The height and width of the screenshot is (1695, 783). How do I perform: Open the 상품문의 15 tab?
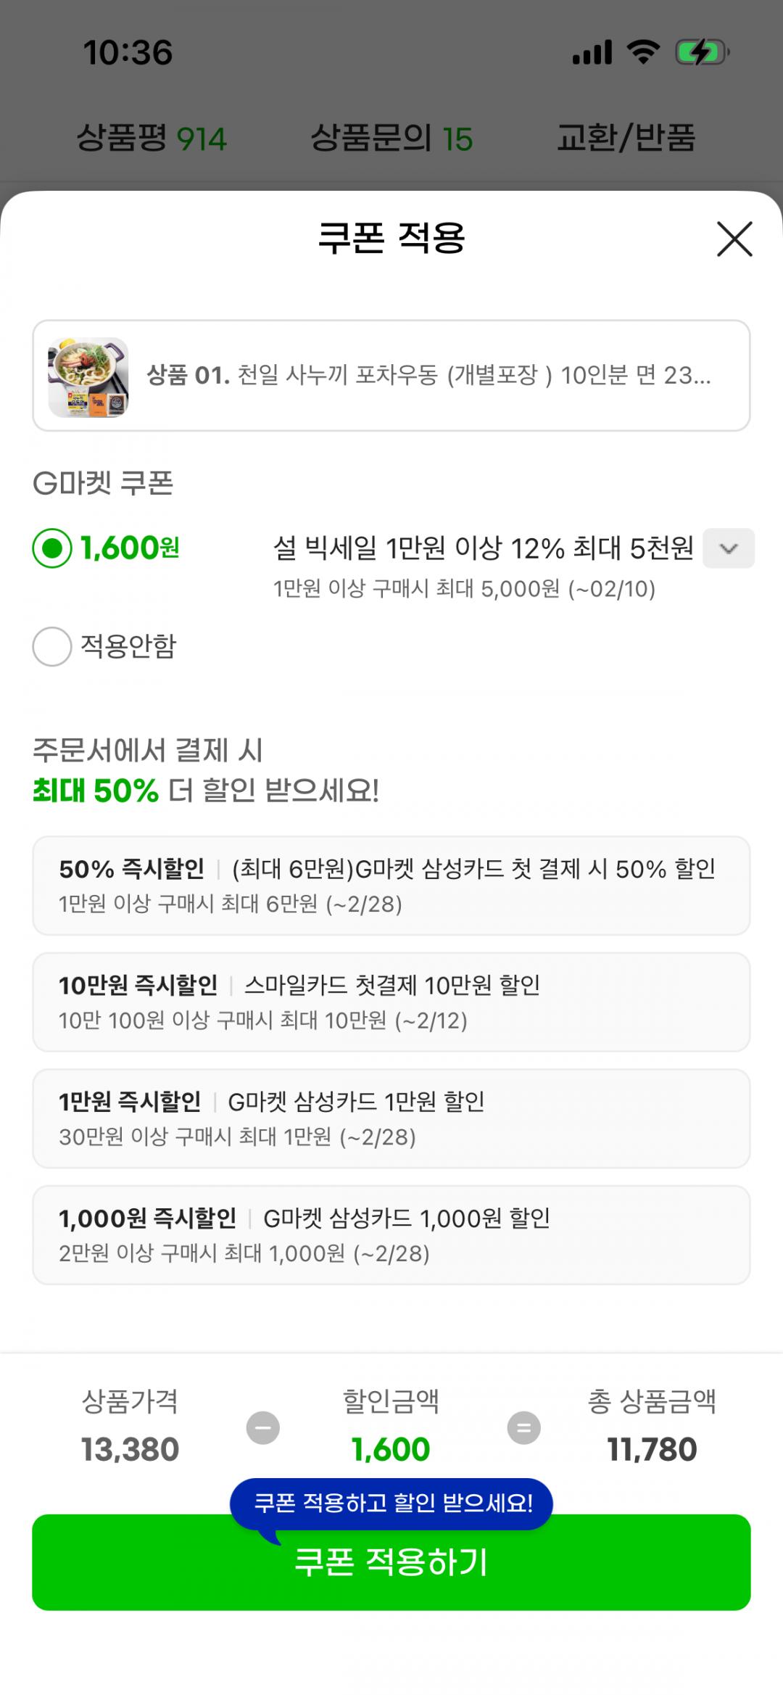pos(391,138)
